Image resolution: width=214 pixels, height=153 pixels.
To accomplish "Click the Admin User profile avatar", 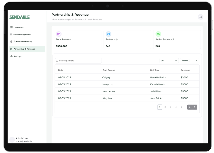I will [x=12, y=140].
